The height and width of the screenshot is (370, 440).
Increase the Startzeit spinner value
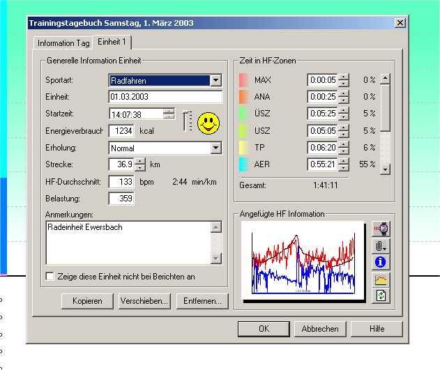click(x=169, y=111)
